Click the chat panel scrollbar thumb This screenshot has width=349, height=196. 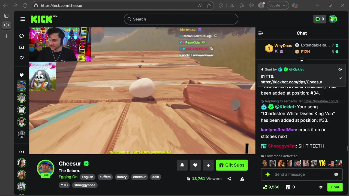(x=347, y=148)
